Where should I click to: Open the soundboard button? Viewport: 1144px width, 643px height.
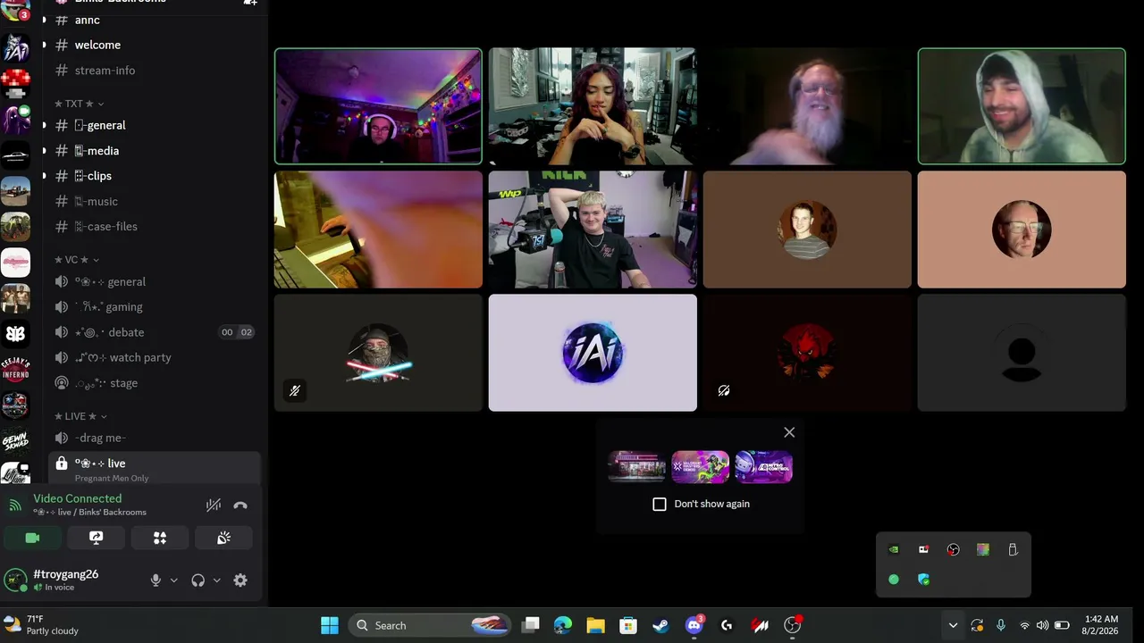223,538
